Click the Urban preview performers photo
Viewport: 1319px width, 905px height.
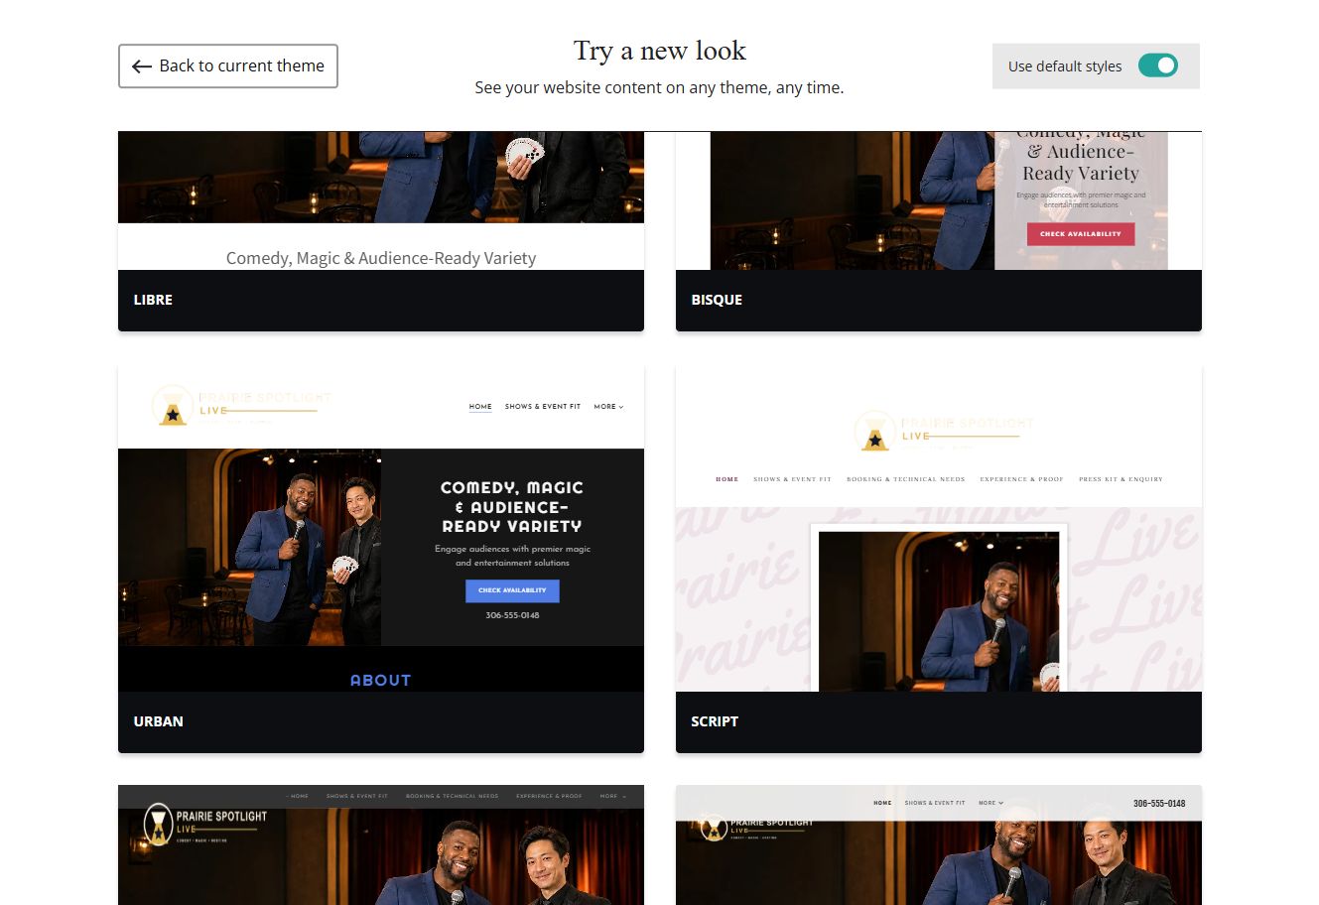coord(249,548)
